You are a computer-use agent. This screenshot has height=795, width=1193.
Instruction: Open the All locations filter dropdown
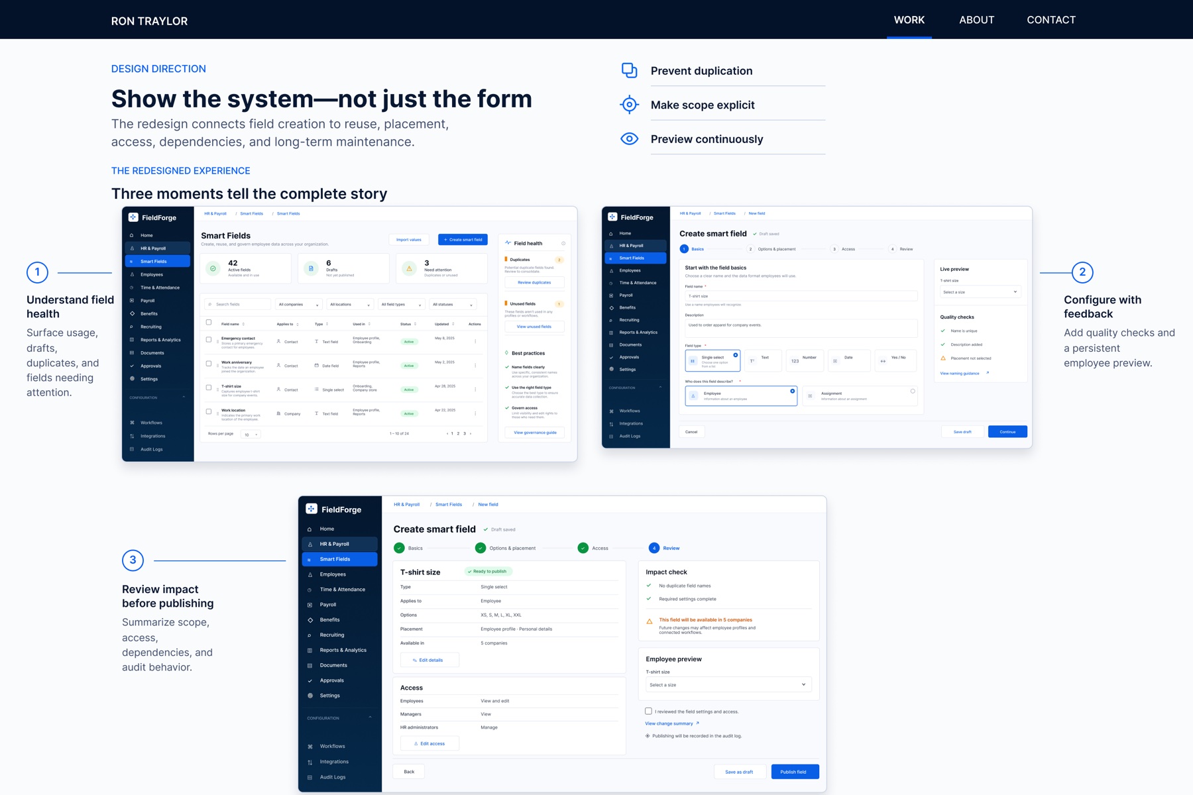350,304
